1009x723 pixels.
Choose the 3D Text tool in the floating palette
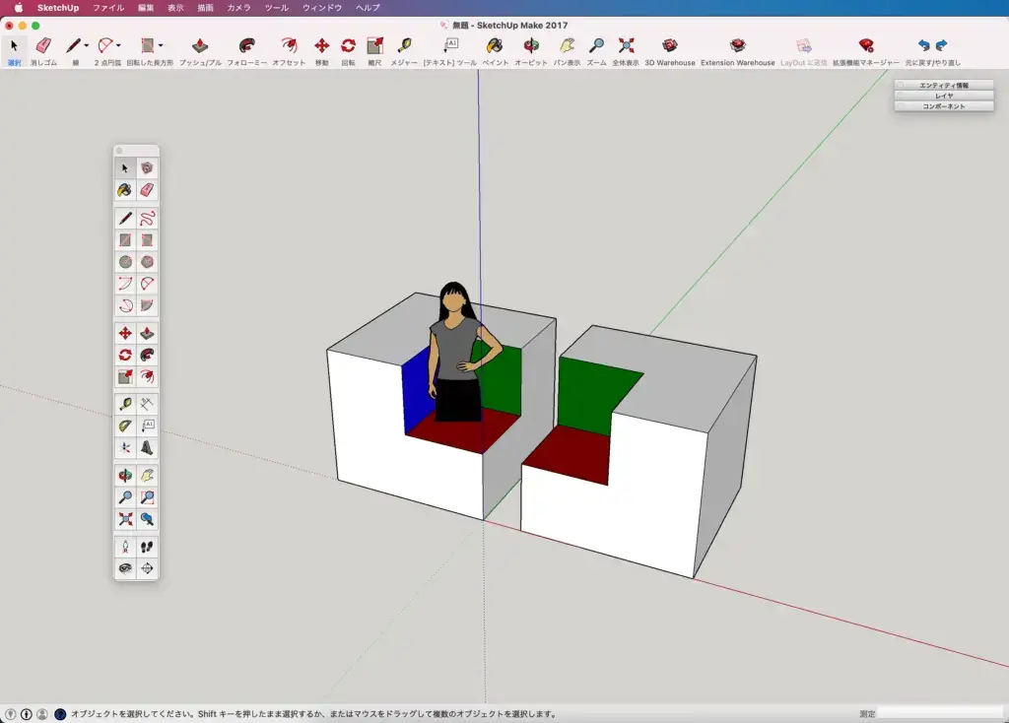(148, 447)
